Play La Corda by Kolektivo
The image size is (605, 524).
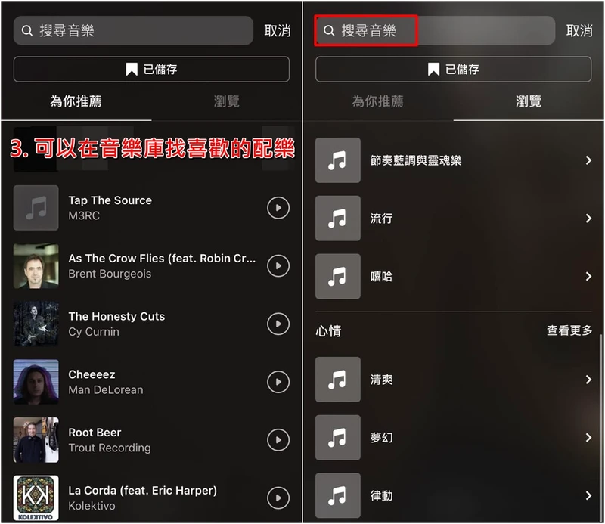pyautogui.click(x=278, y=498)
